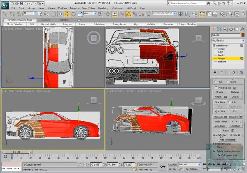Open the Modifiers menu
The image size is (247, 173).
point(63,8)
